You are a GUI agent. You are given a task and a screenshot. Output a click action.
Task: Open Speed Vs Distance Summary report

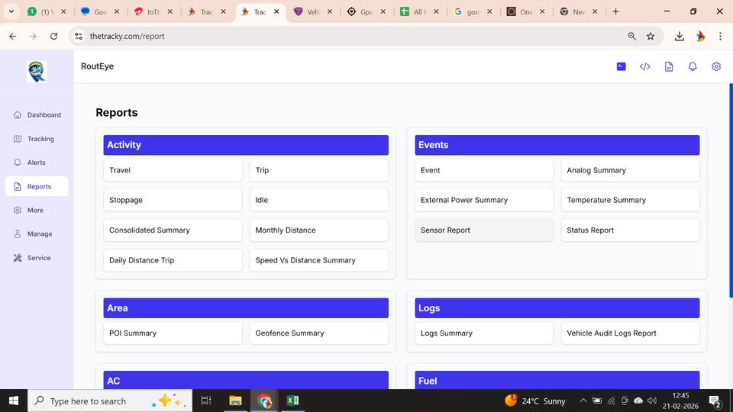tap(319, 260)
